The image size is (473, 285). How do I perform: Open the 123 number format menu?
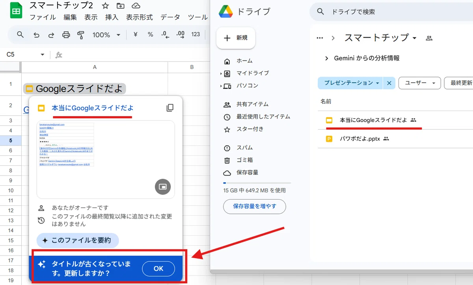(x=196, y=35)
